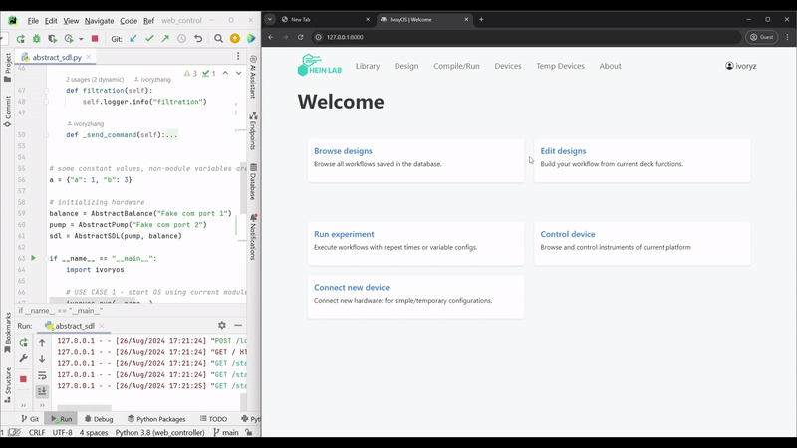797x448 pixels.
Task: Open the Endpoints side panel
Action: pyautogui.click(x=253, y=131)
